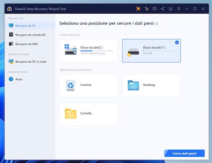Click the Specificare una posizione label
Image resolution: width=212 pixels, height=163 pixels.
[76, 70]
